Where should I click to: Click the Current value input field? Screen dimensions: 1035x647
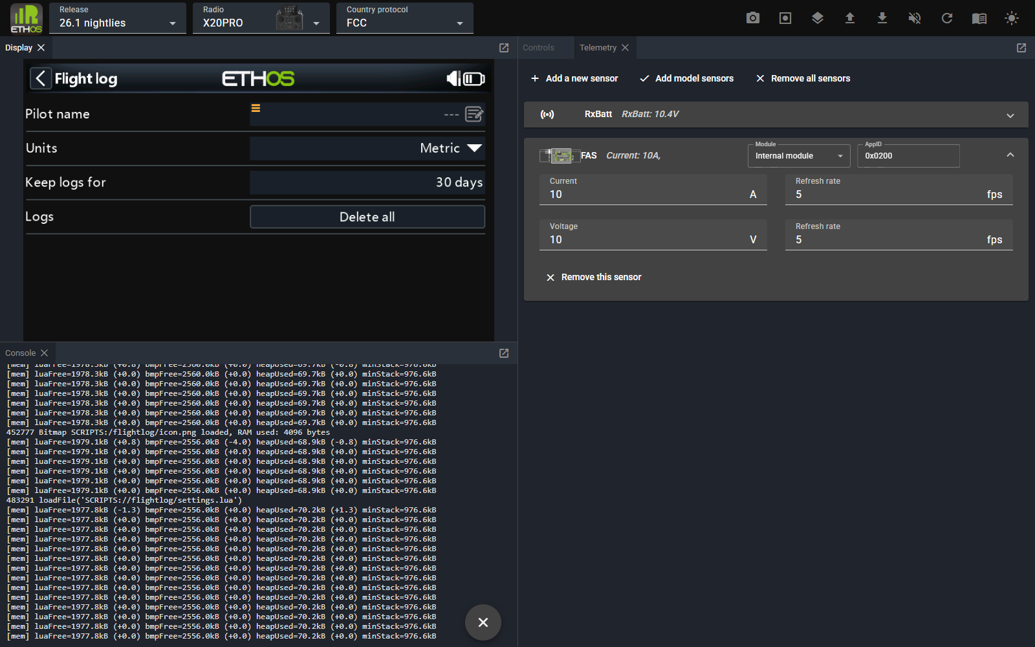tap(653, 190)
